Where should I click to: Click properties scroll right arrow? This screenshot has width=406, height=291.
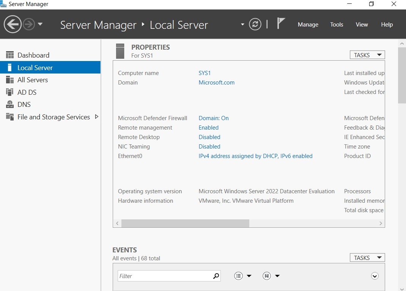click(381, 223)
